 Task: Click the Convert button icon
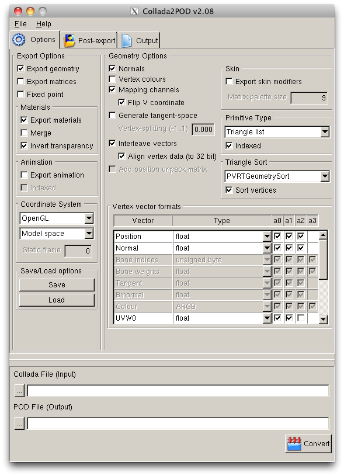coord(294,444)
